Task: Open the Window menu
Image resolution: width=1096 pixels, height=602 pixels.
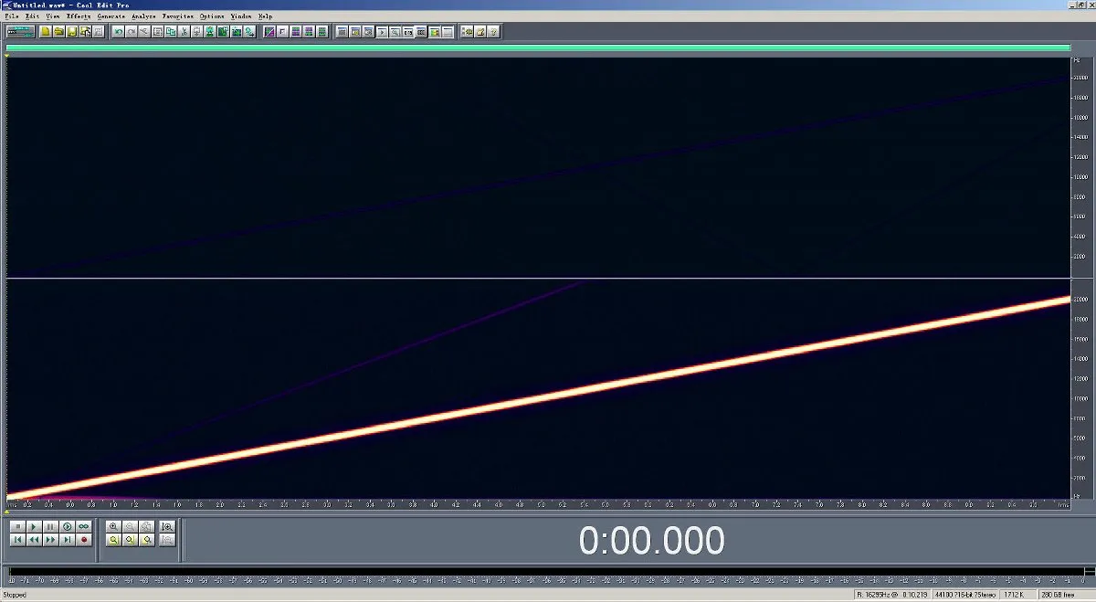Action: [241, 16]
